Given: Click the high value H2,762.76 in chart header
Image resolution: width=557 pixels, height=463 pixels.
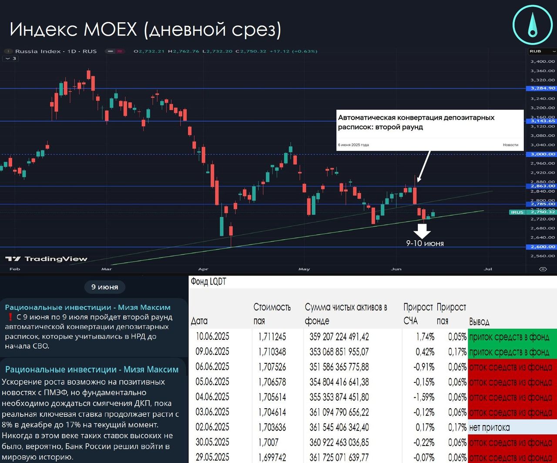Looking at the screenshot, I should [x=183, y=51].
